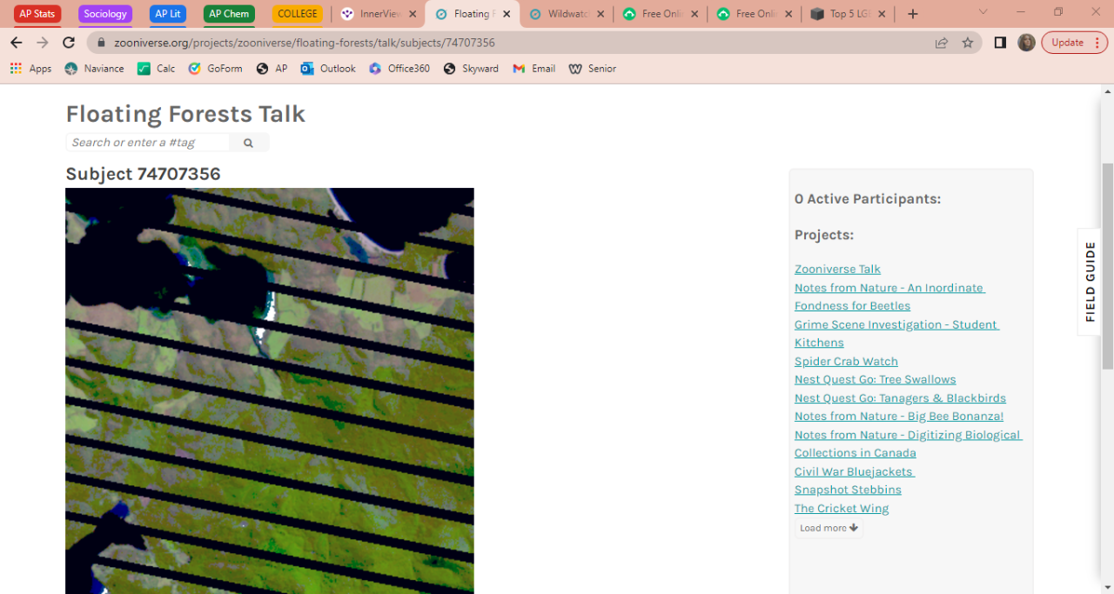Close the InnerView tab
Viewport: 1114px width, 594px height.
[x=413, y=14]
